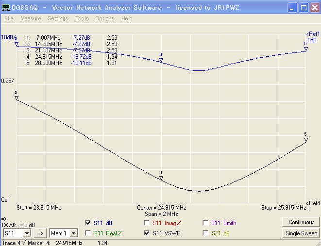Open the Settings menu
The width and height of the screenshot is (321, 246).
click(x=58, y=18)
